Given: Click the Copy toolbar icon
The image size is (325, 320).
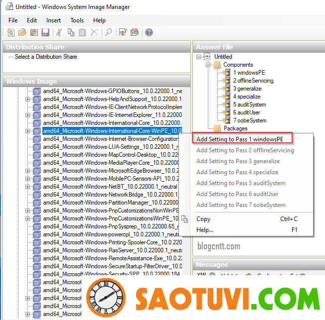Looking at the screenshot, I should [x=71, y=32].
